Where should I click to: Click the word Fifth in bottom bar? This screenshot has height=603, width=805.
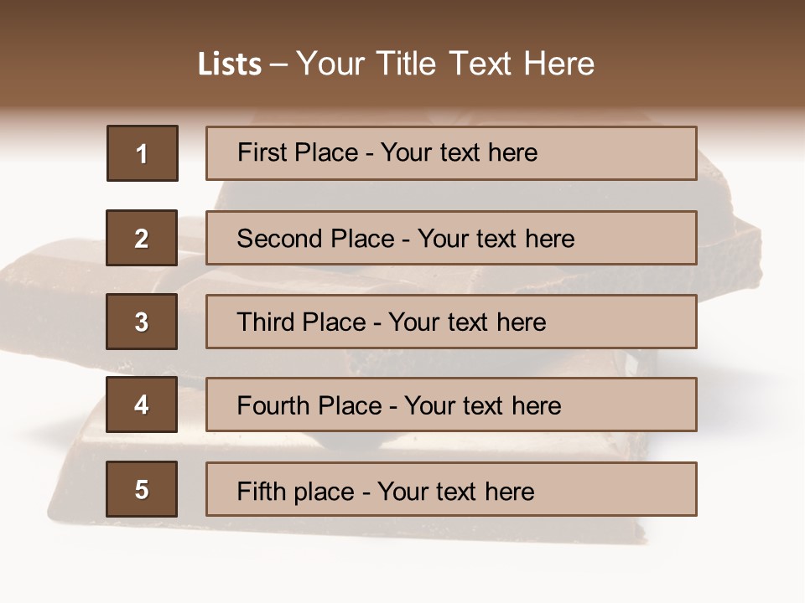[262, 491]
